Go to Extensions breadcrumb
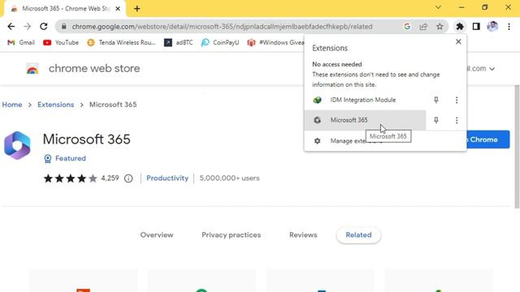520x292 pixels. point(56,105)
